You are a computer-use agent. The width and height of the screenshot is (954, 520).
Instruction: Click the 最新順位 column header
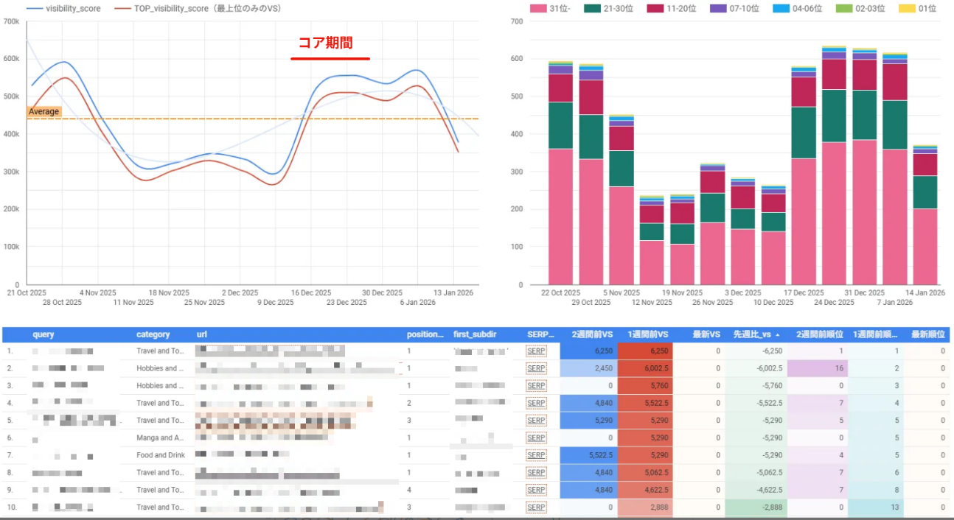click(x=927, y=334)
